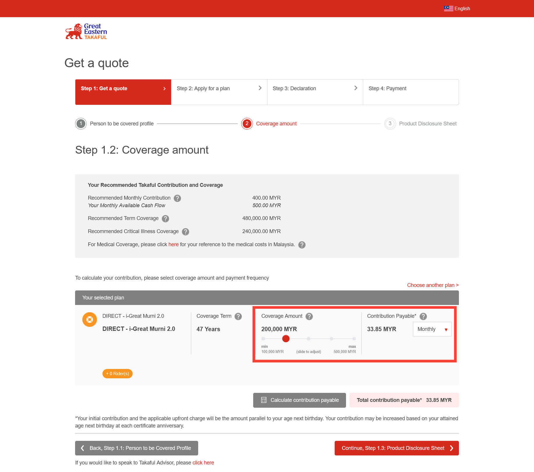Click the step 2 Coverage amount circle
Screen dimensions: 534x472
247,124
